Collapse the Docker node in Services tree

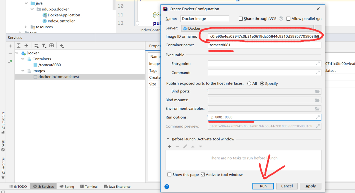17,53
